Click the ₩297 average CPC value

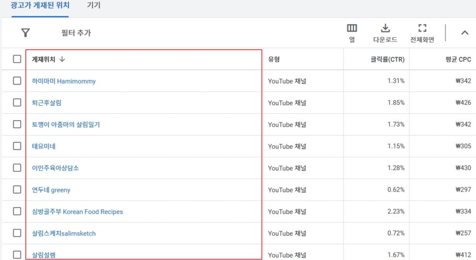[463, 190]
